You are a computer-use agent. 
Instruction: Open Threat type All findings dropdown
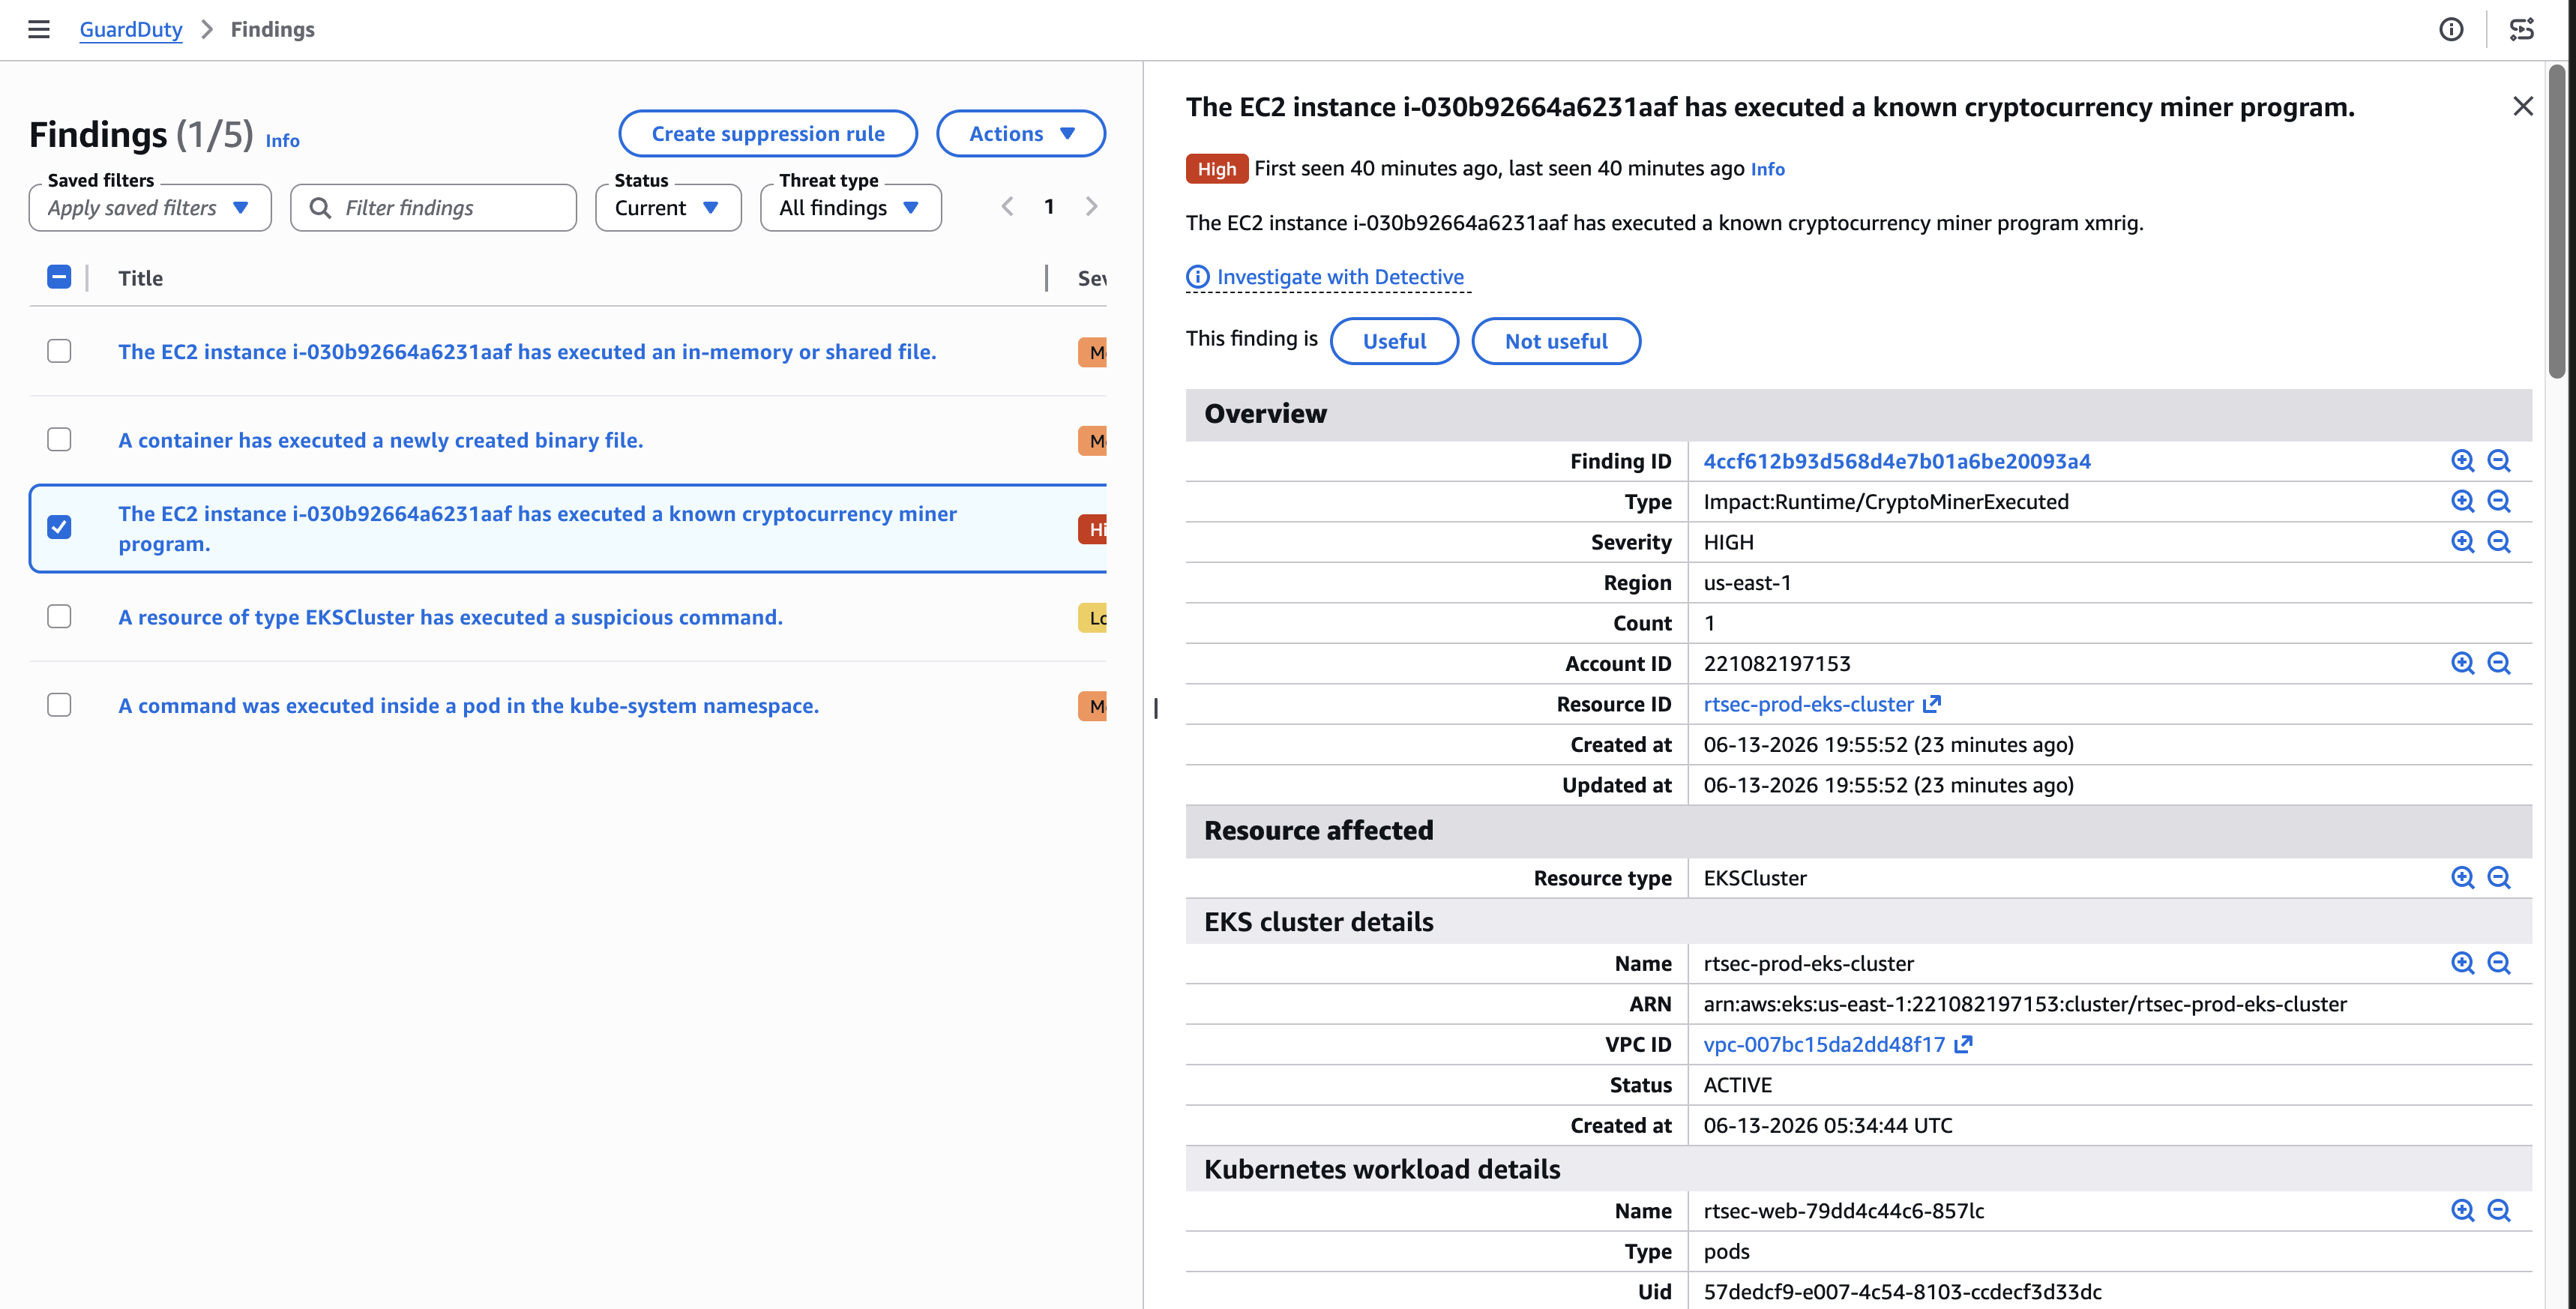pyautogui.click(x=851, y=208)
